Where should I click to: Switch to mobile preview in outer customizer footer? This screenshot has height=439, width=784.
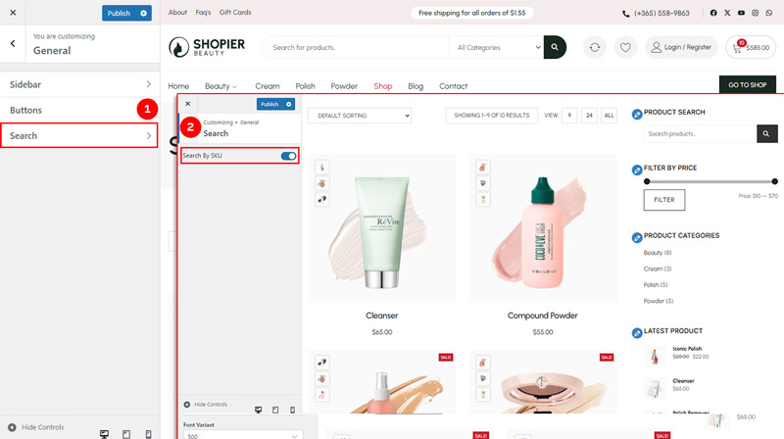click(x=149, y=434)
